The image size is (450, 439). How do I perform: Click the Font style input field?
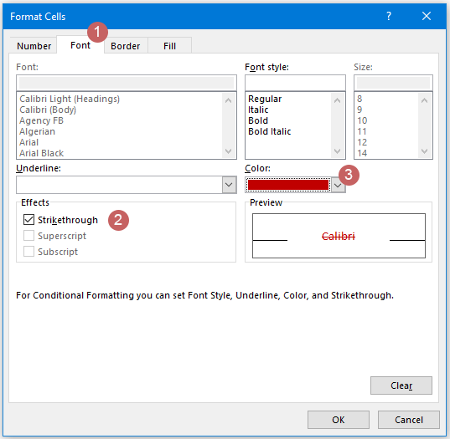point(295,83)
